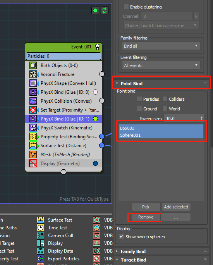
Task: Open the Family filtering Bind all dropdown
Action: (x=161, y=46)
